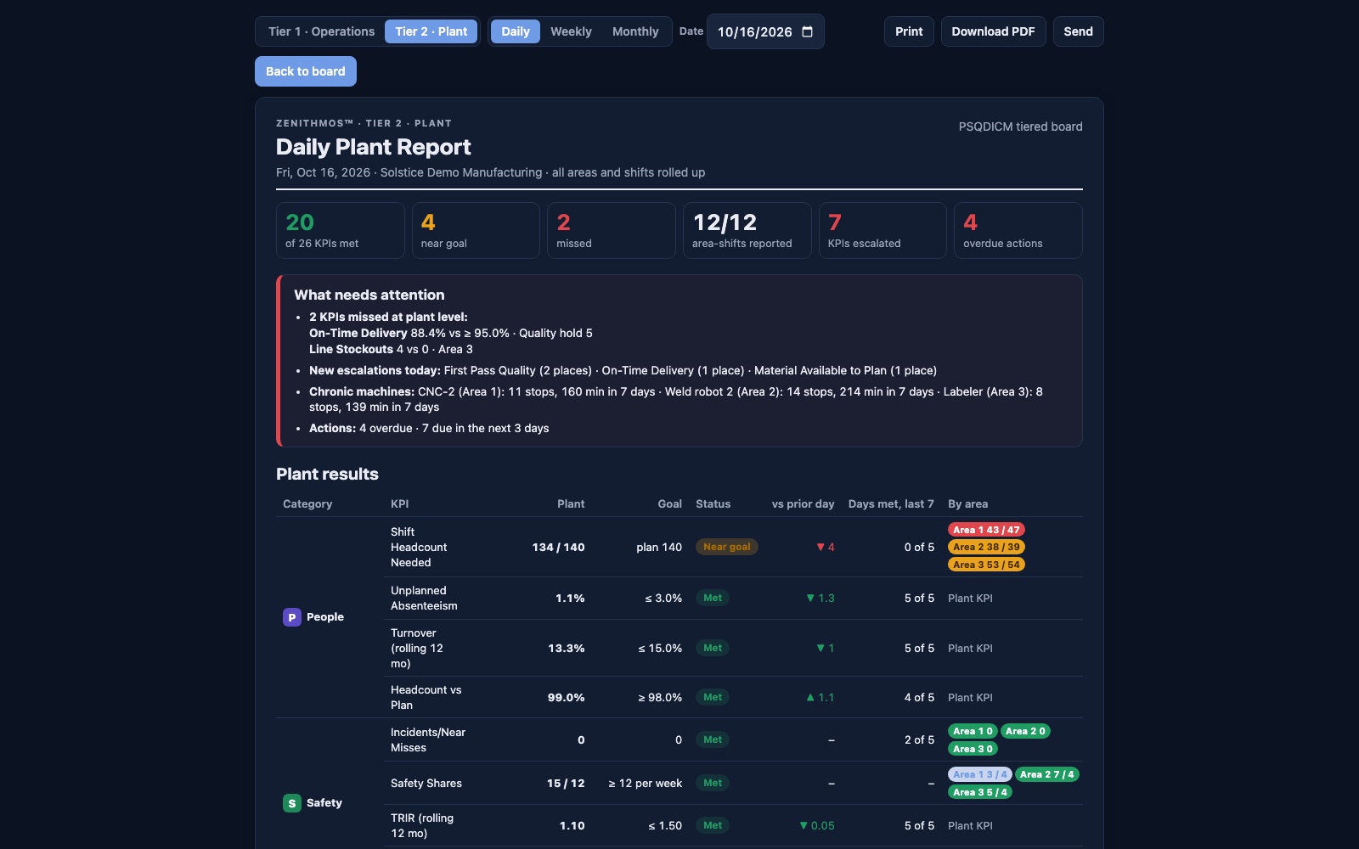
Task: Go back to board
Action: pyautogui.click(x=306, y=71)
